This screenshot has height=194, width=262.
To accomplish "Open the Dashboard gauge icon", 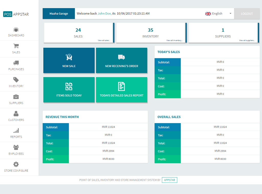I will (x=16, y=30).
